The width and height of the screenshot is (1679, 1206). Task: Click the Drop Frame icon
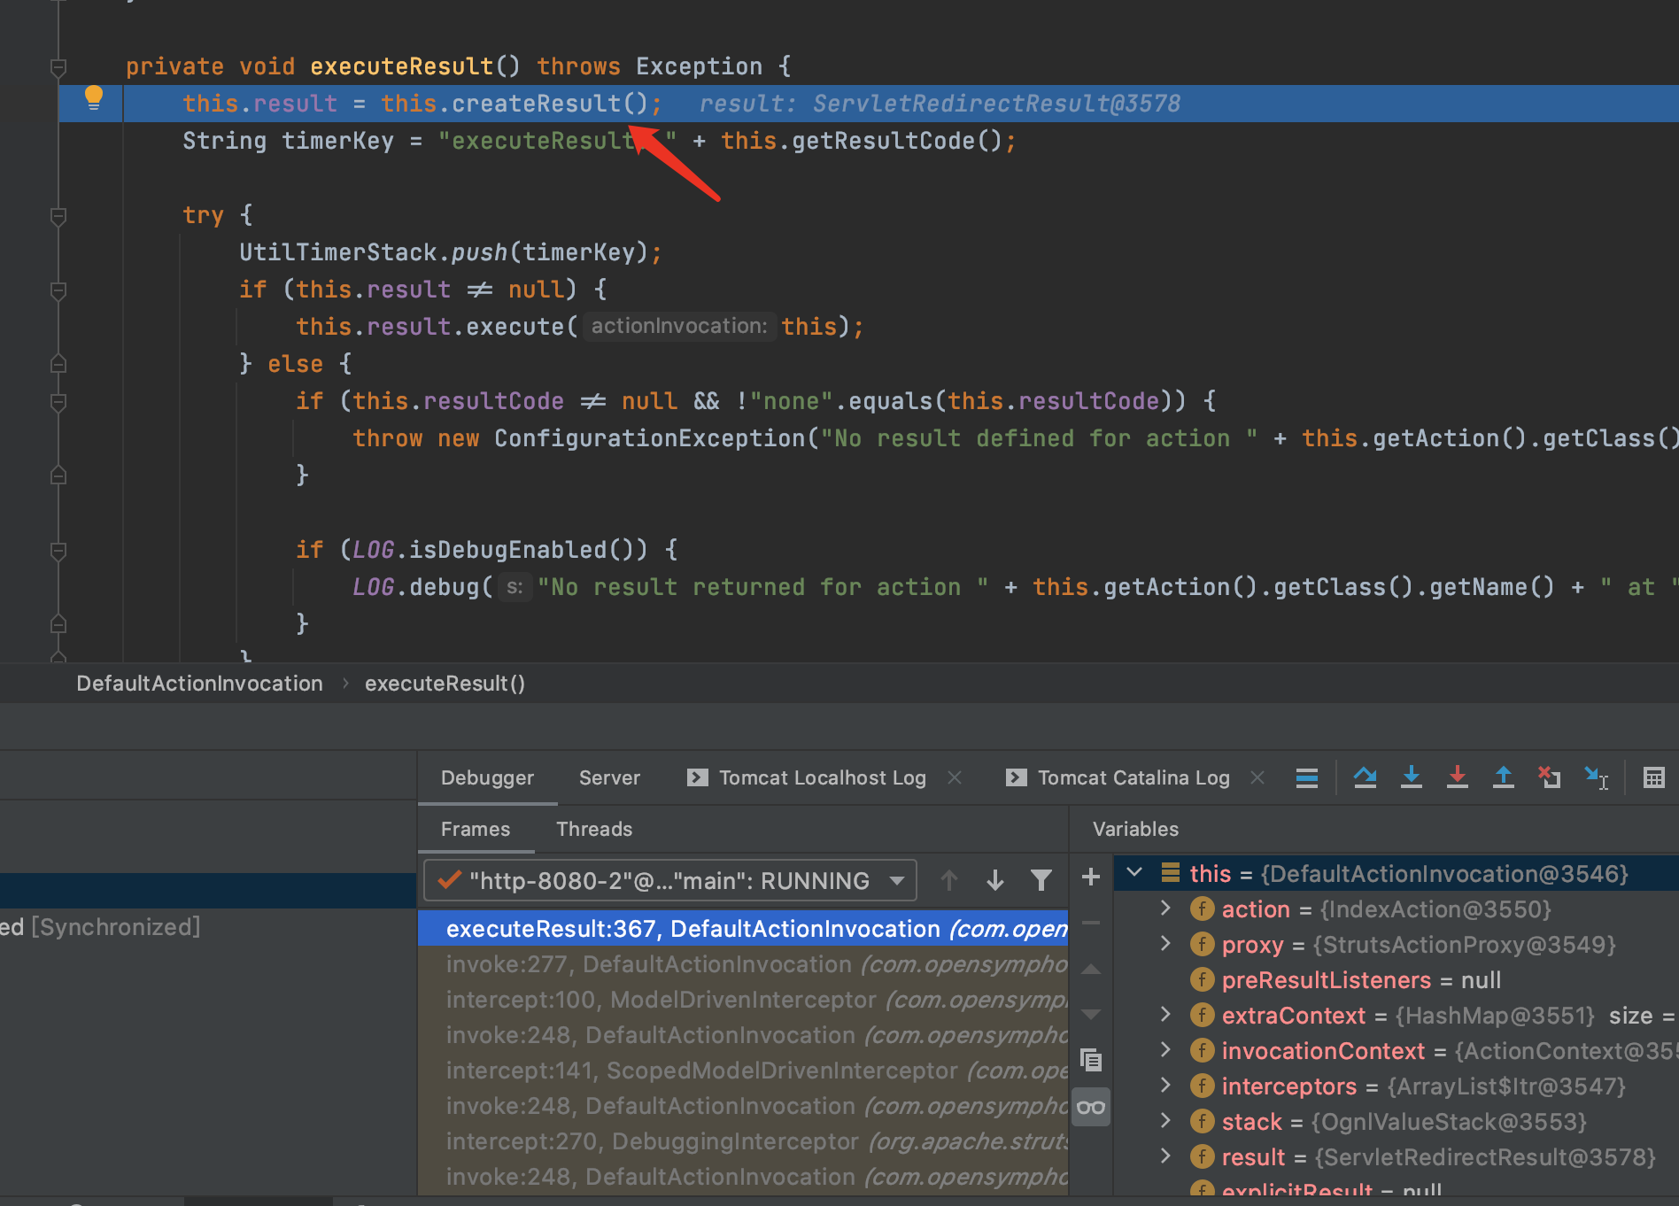pyautogui.click(x=1549, y=777)
